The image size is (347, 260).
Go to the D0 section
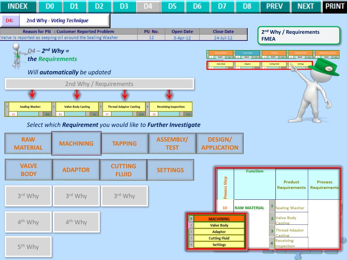[x=50, y=6]
